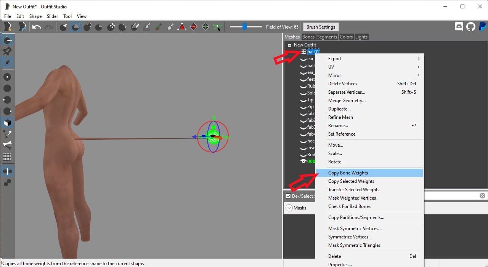Viewport: 488px width, 267px height.
Task: Select the Move brush tool
Action: click(x=111, y=27)
